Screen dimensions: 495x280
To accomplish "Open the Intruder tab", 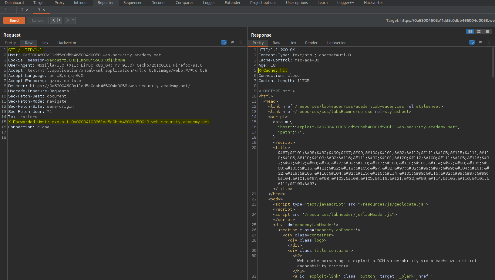I will coord(81,3).
